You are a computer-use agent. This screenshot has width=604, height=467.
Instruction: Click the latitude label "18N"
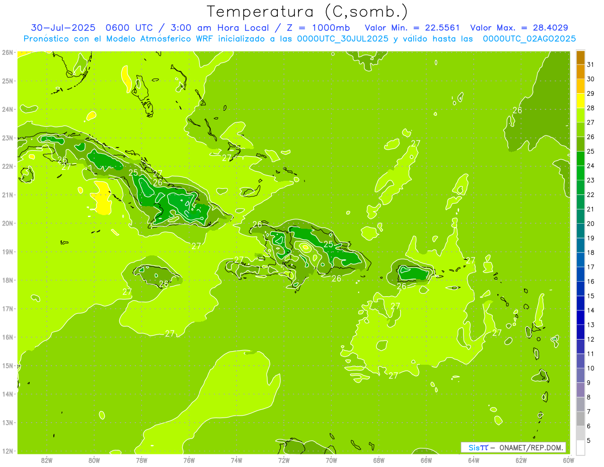pyautogui.click(x=8, y=280)
